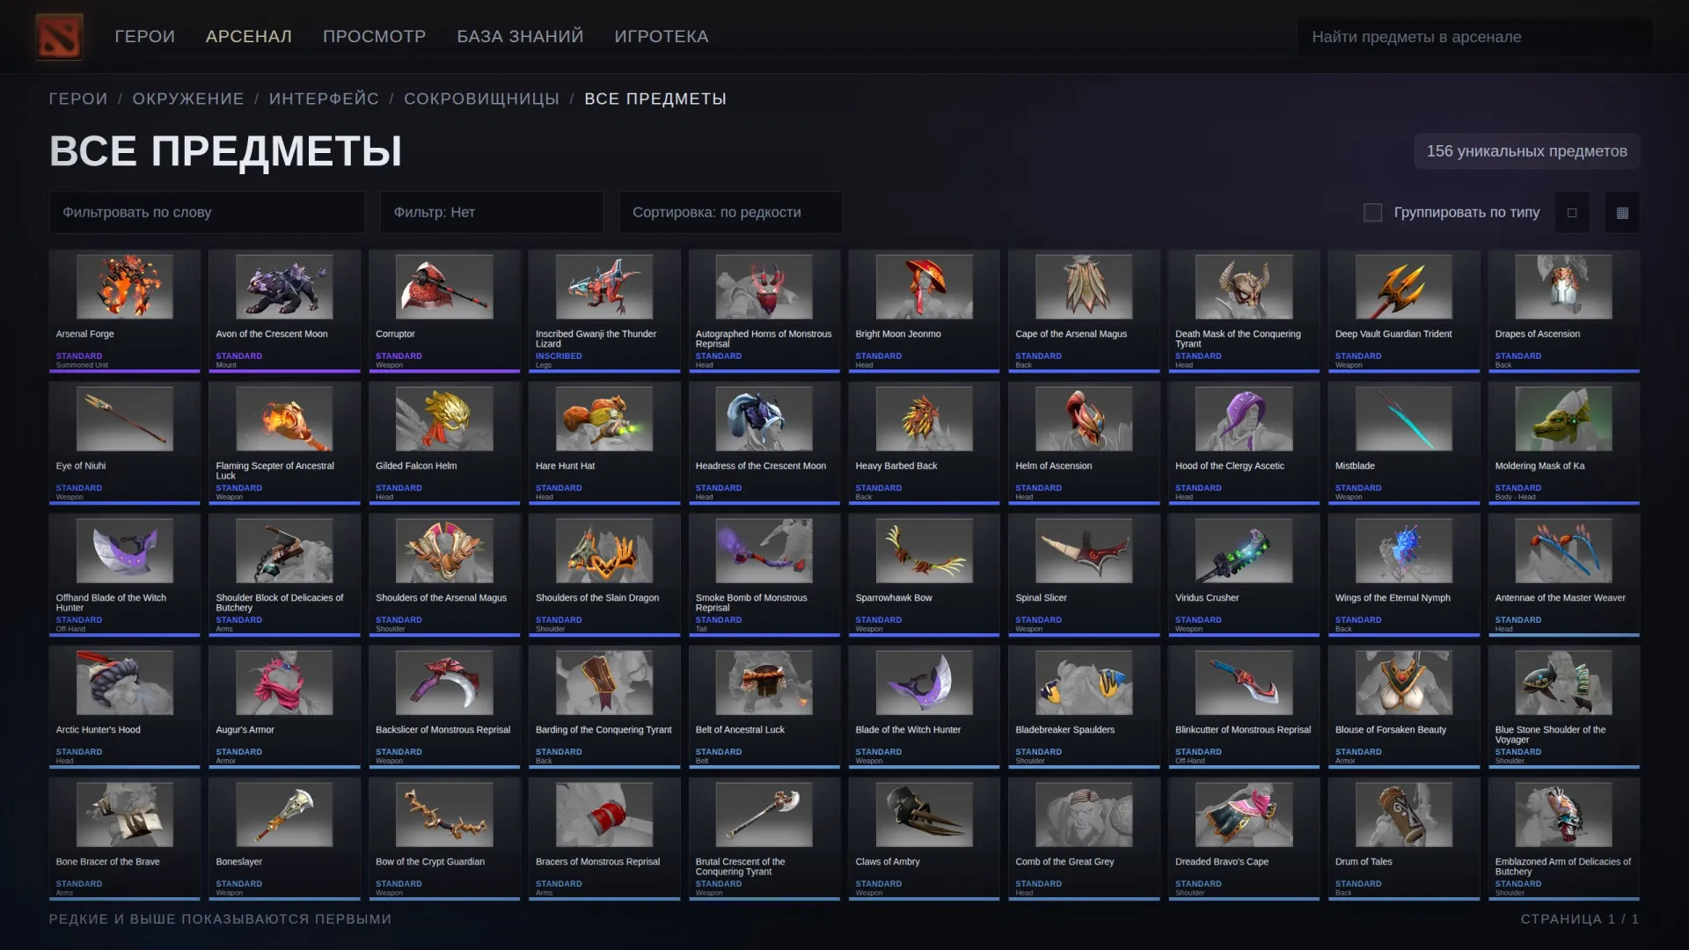Screen dimensions: 1689x950
Task: Open Wings of the Eternal Nymph
Action: [1404, 574]
